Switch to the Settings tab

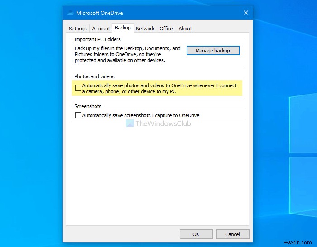tap(78, 28)
